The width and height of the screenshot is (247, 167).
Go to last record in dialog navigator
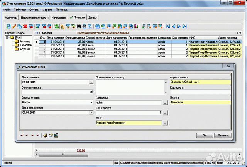click(x=38, y=135)
